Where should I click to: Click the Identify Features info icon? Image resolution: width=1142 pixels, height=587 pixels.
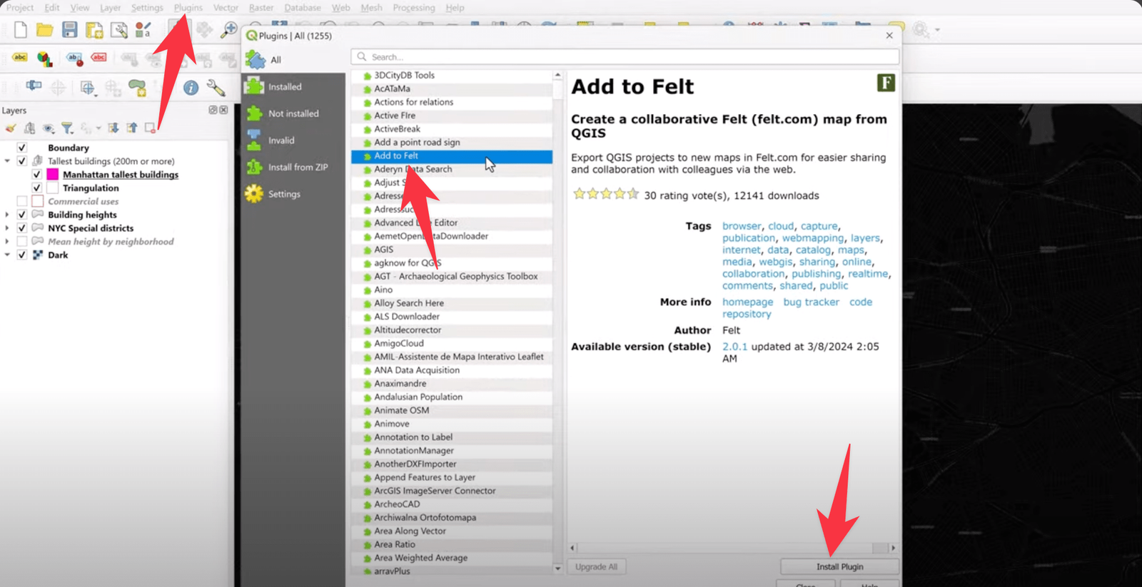click(191, 88)
